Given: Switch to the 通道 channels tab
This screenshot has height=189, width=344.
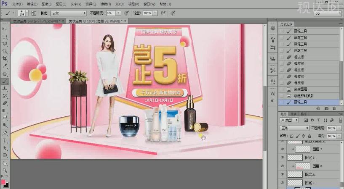Looking at the screenshot, I should [x=293, y=114].
